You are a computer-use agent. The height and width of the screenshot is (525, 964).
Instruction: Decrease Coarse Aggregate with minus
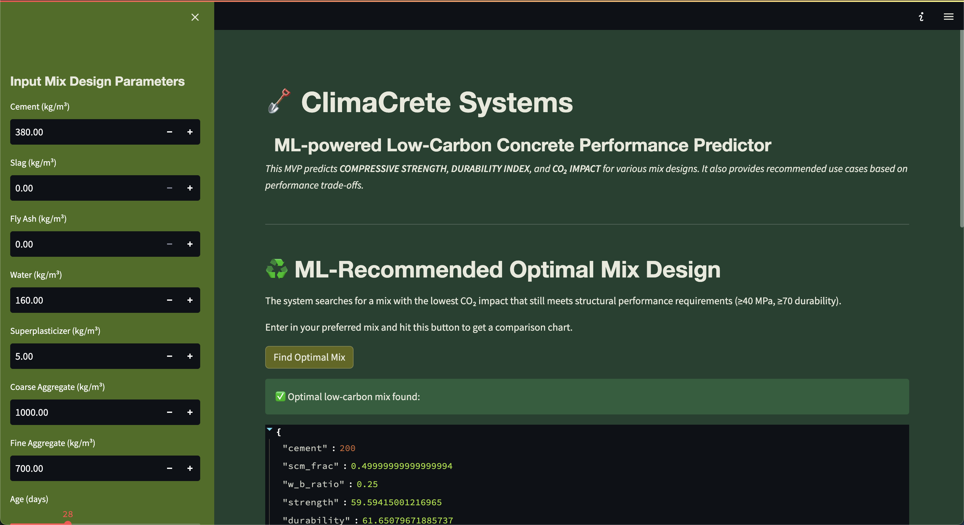[170, 413]
